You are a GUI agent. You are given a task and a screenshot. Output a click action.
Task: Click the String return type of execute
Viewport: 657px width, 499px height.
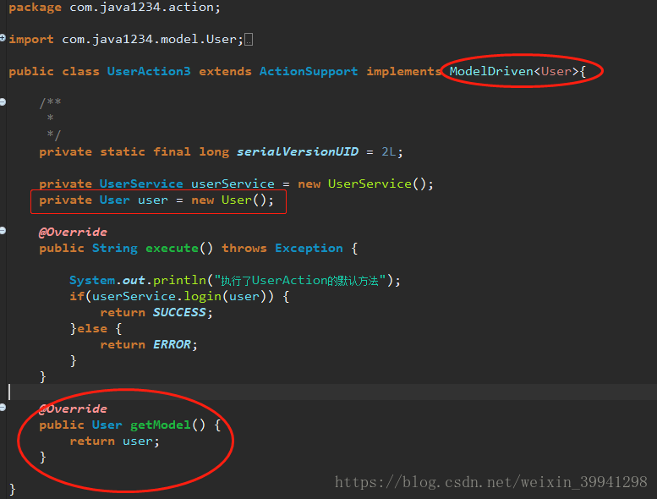pos(115,248)
